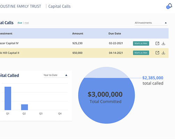This screenshot has width=175, height=139.
Task: Click the $2,385,000 total called figure
Action: click(153, 78)
